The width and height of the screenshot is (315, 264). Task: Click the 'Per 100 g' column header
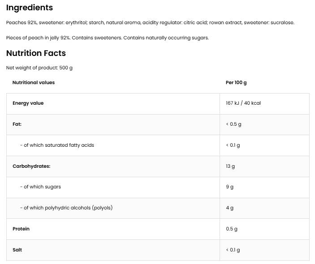pos(236,82)
